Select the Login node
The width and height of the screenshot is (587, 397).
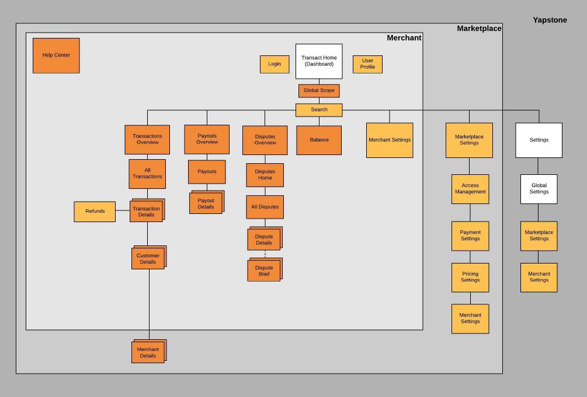click(x=275, y=64)
